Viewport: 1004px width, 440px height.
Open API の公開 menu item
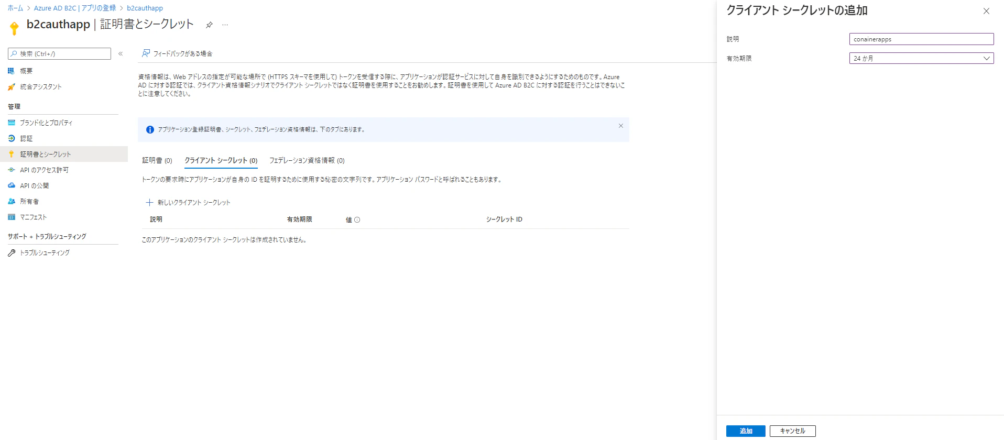tap(34, 185)
